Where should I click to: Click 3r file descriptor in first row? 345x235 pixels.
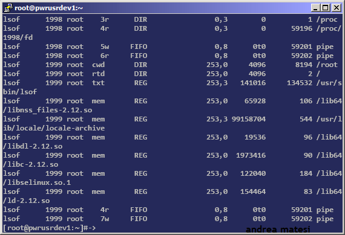click(105, 19)
